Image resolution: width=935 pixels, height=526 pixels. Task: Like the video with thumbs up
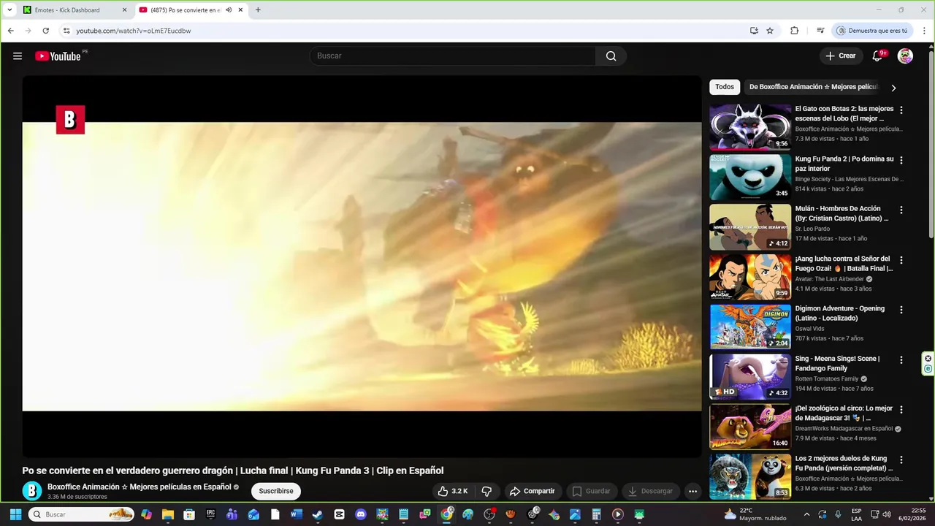[x=453, y=491]
